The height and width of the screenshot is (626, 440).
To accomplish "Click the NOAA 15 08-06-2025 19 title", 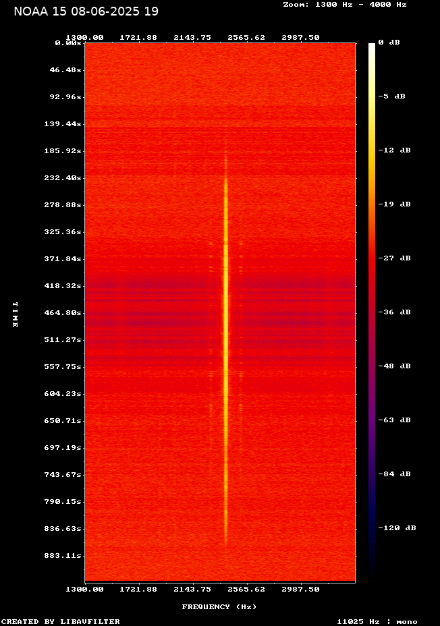I will tap(86, 11).
